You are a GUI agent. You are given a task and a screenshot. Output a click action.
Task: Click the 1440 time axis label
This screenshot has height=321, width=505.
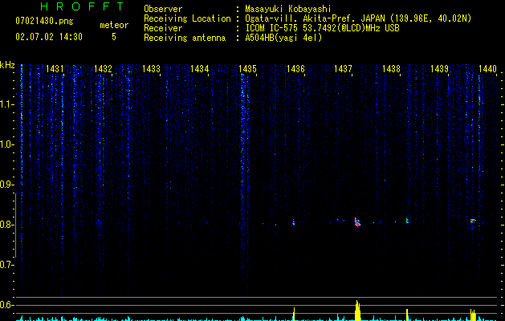487,69
